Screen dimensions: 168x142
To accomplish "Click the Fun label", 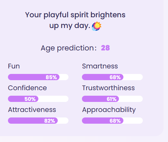I will click(x=14, y=66).
